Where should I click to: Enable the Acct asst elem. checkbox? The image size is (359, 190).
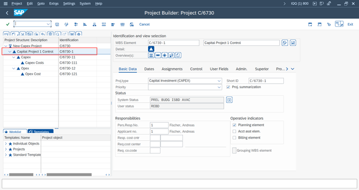[x=234, y=131]
